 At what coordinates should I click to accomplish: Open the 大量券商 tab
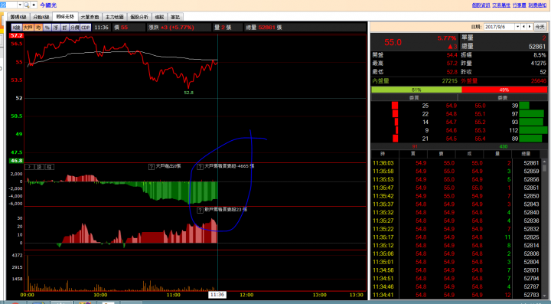pos(90,17)
